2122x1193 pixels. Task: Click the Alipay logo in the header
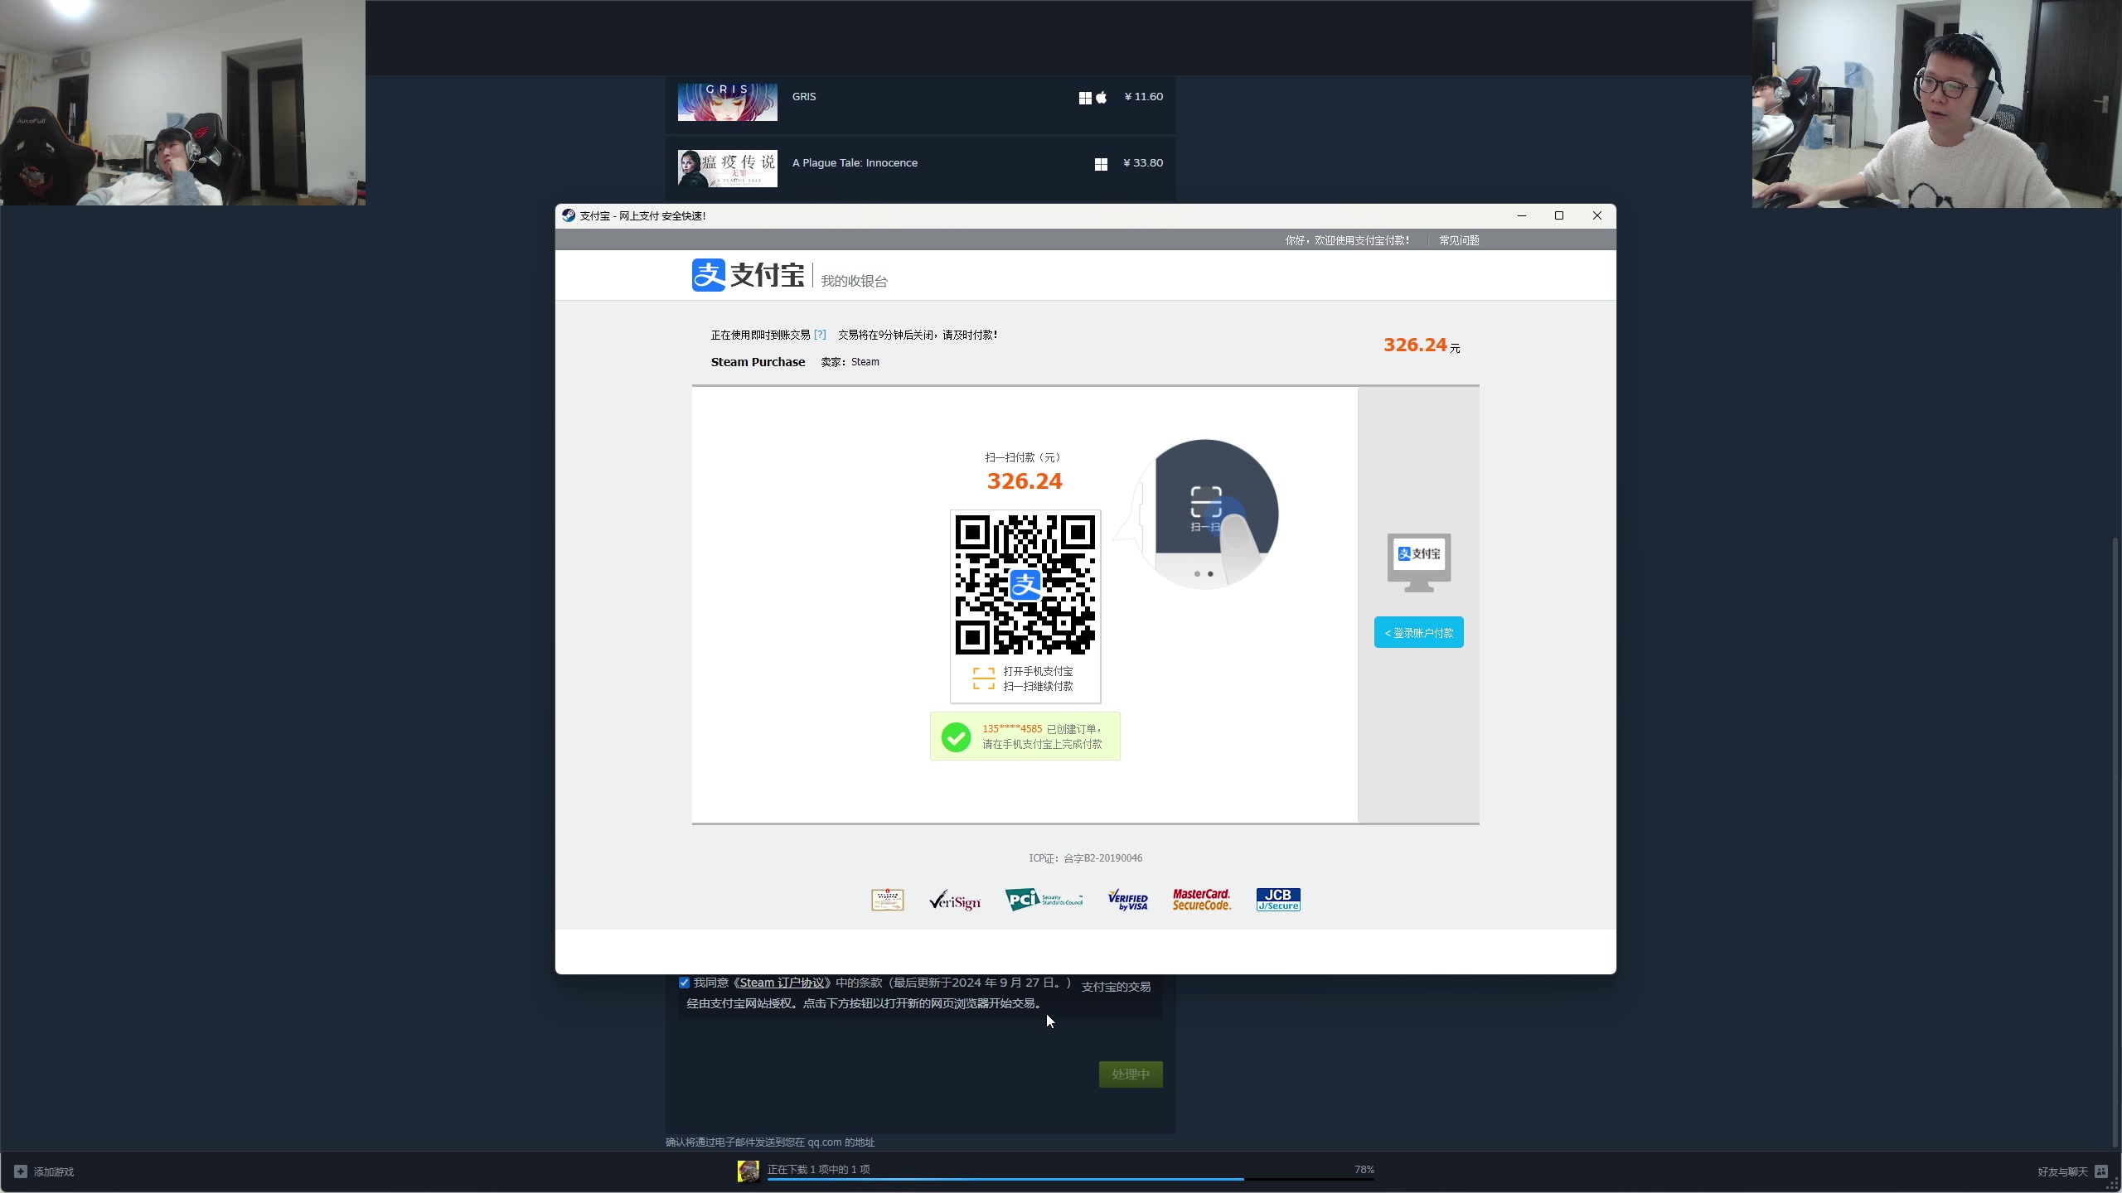[x=748, y=275]
